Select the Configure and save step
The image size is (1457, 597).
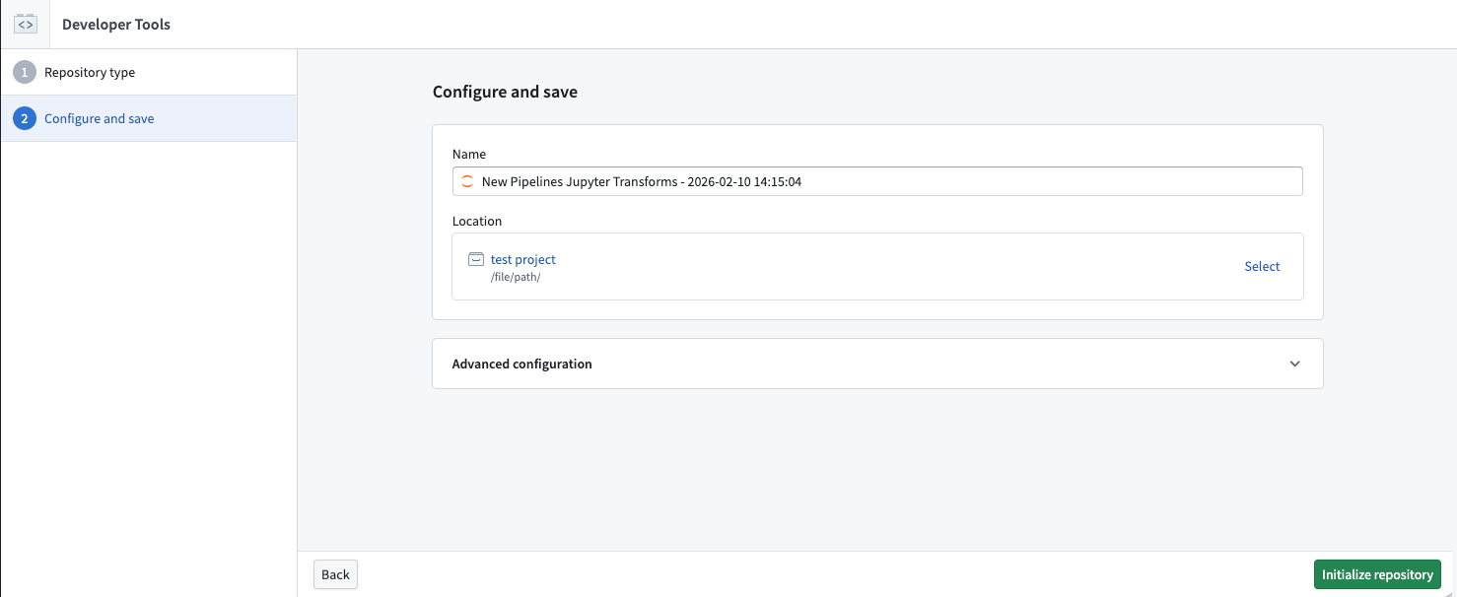click(x=149, y=118)
